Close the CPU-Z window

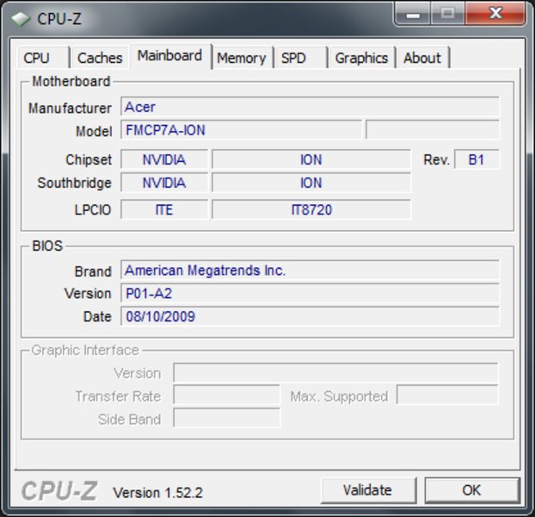[x=495, y=14]
